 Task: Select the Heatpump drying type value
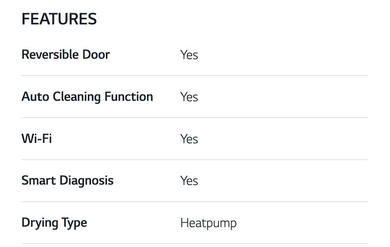208,223
